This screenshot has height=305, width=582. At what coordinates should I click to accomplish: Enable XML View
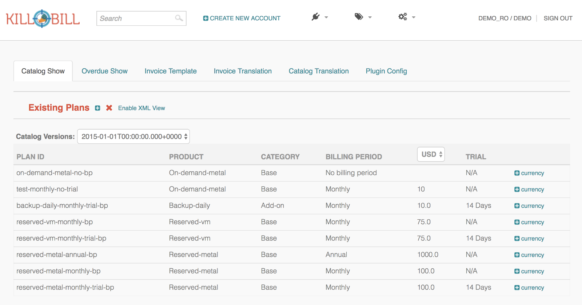tap(141, 108)
